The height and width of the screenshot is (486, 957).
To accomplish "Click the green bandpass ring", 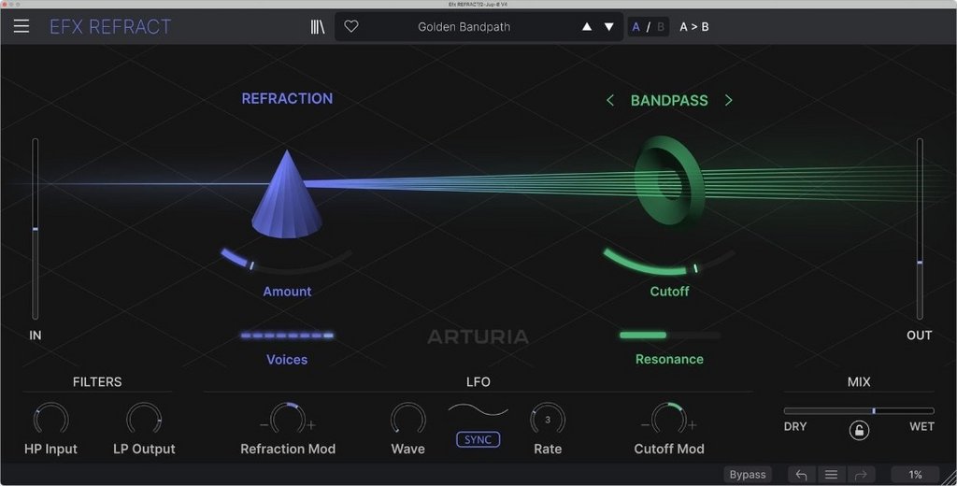I will click(x=669, y=180).
